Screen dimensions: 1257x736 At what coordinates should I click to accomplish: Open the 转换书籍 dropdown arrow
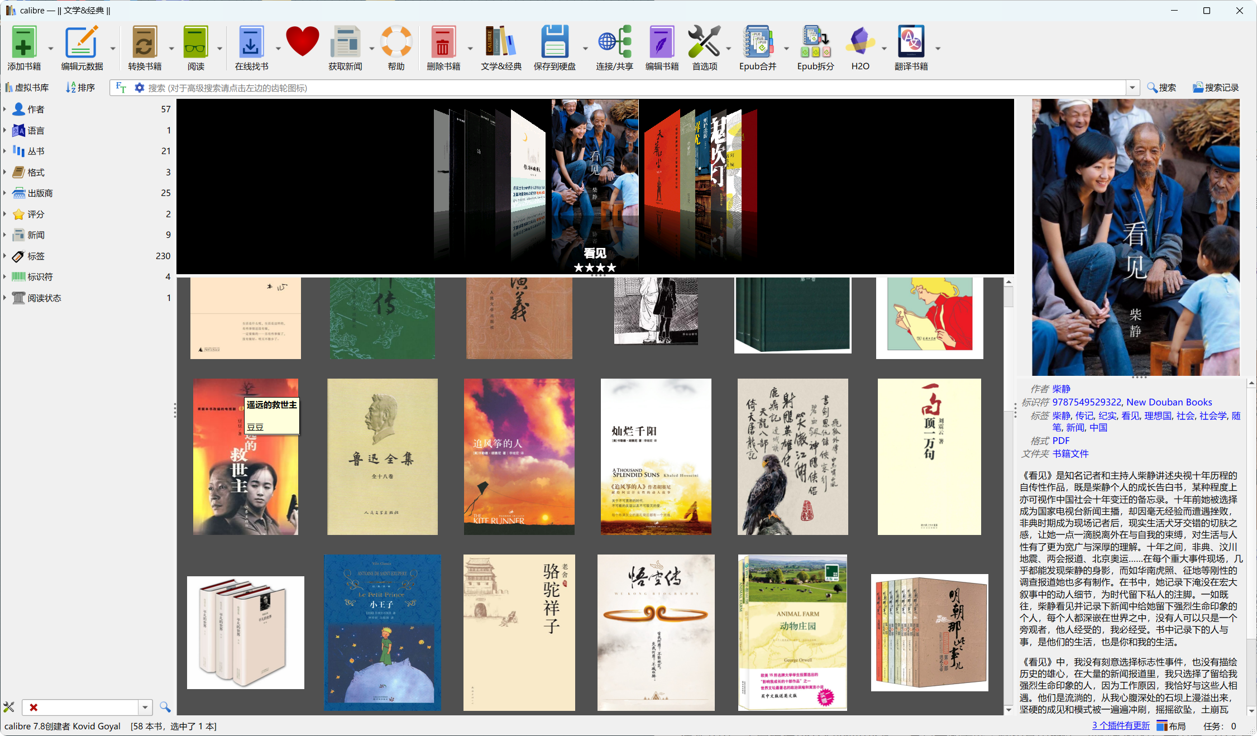coord(171,49)
